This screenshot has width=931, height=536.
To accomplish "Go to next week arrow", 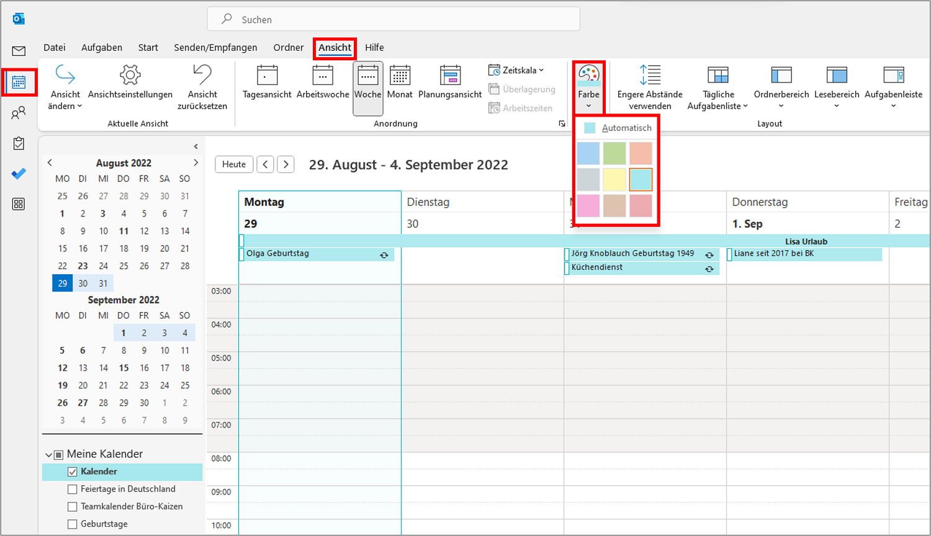I will tap(286, 164).
